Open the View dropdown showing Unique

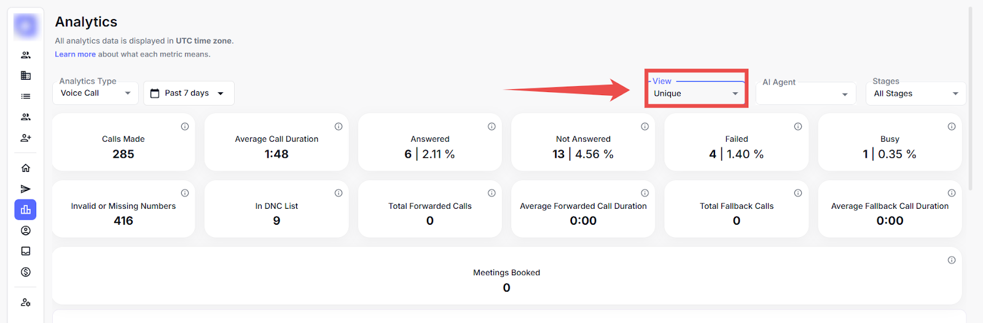tap(695, 93)
